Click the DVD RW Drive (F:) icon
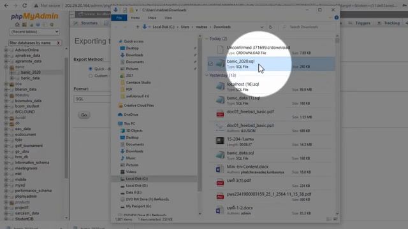The height and width of the screenshot is (229, 408). [x=122, y=199]
